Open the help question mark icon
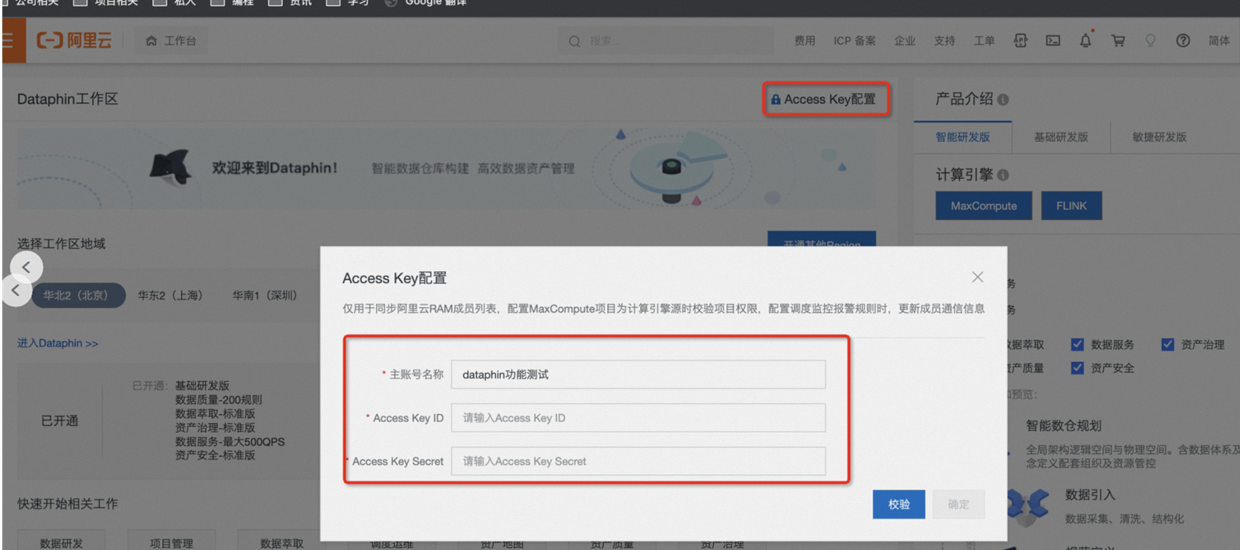This screenshot has width=1240, height=550. (1183, 41)
